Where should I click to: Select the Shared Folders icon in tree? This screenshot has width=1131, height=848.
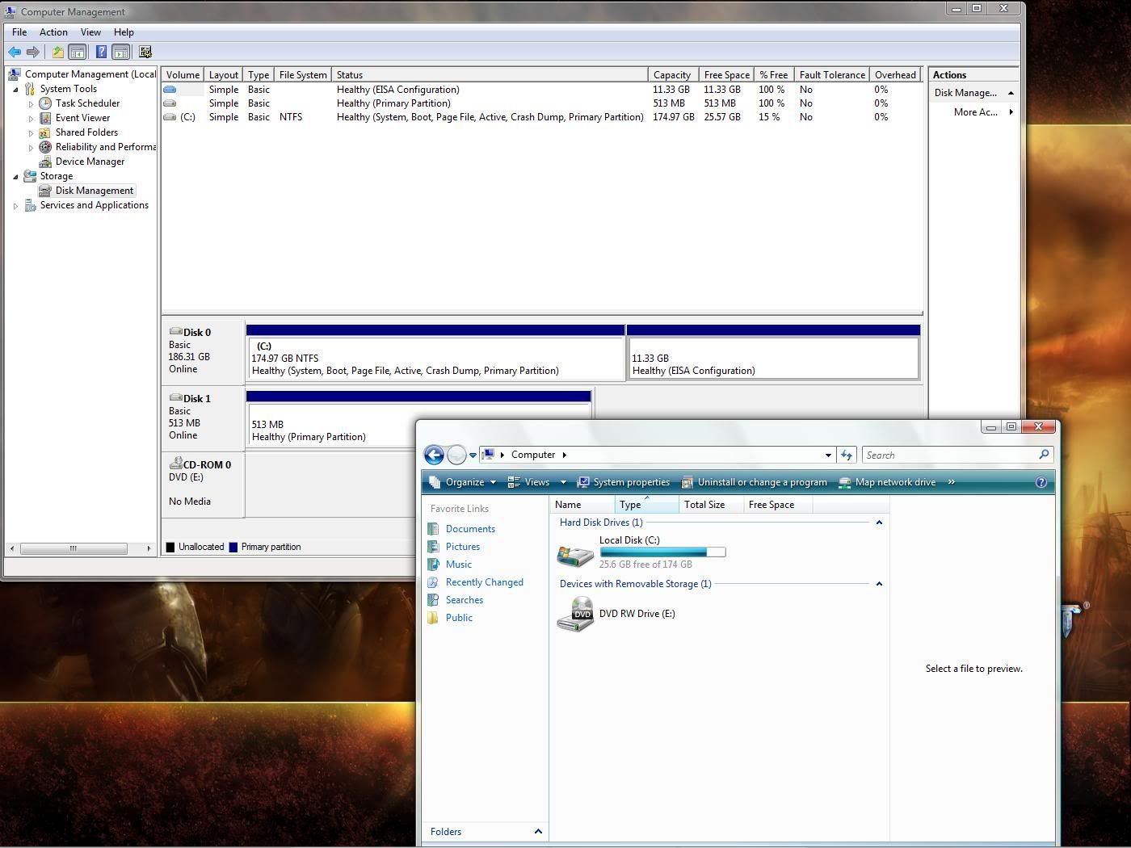(x=45, y=132)
